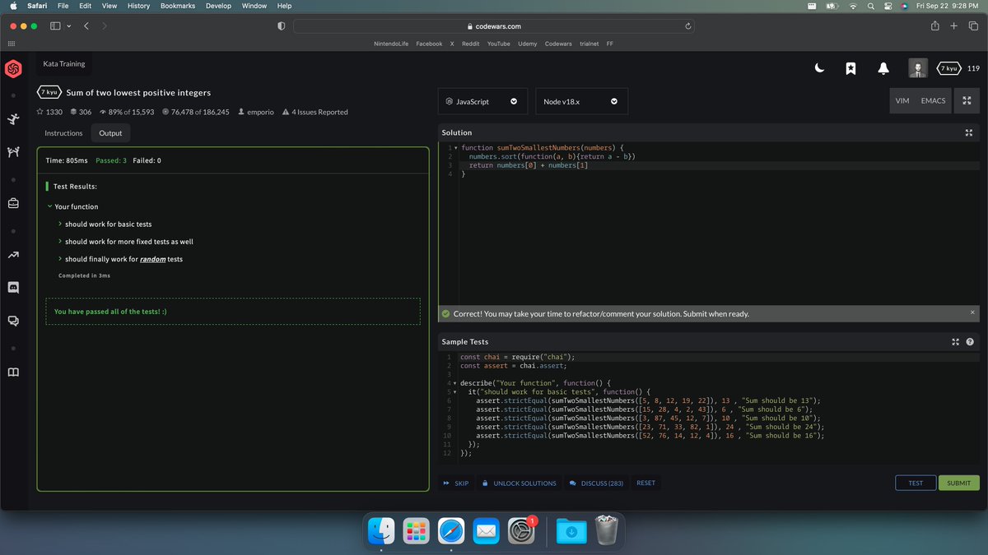Open 4 Issues Reported link
The height and width of the screenshot is (555, 988).
coord(315,112)
